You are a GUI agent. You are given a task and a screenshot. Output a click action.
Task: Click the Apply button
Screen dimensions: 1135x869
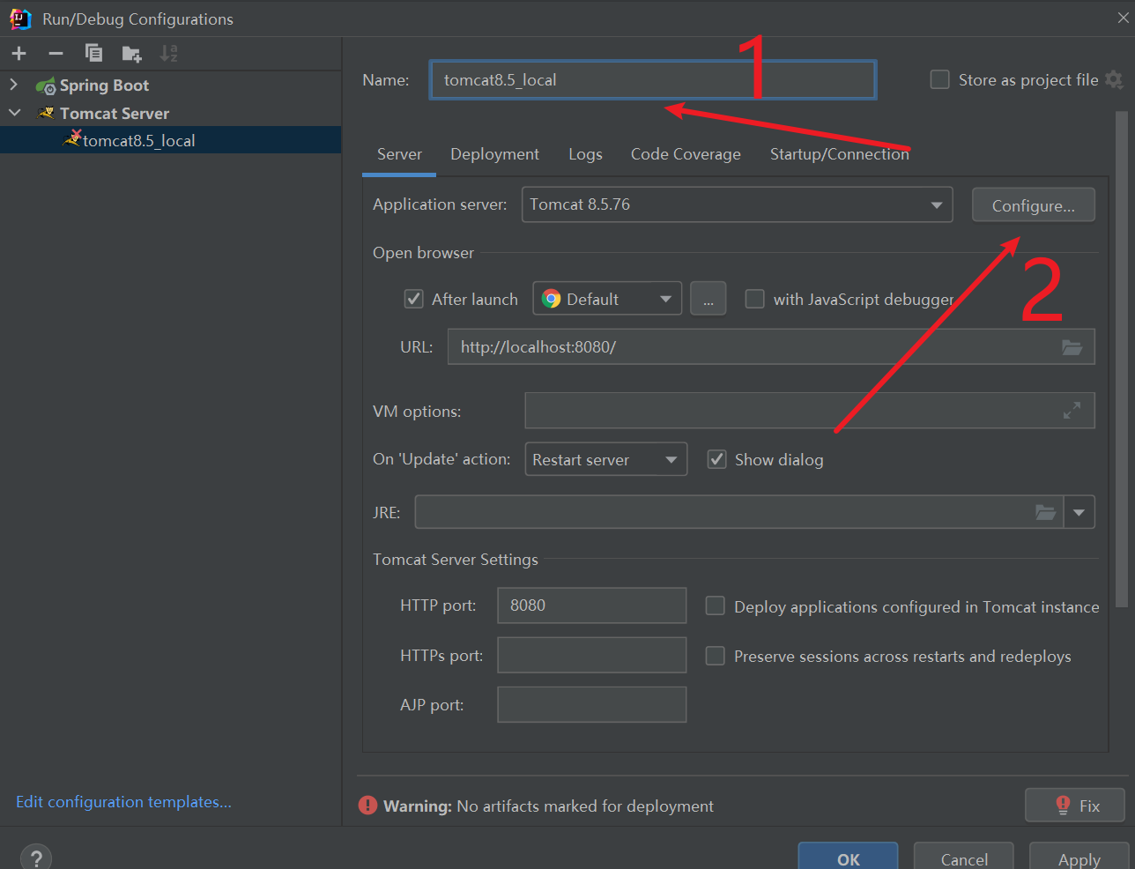[1079, 858]
